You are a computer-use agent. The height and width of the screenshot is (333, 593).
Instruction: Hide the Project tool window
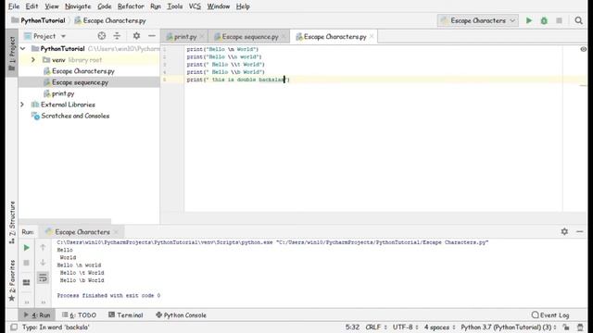pyautogui.click(x=152, y=36)
